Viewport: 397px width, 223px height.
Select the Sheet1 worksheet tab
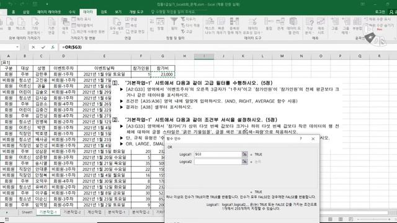27,212
